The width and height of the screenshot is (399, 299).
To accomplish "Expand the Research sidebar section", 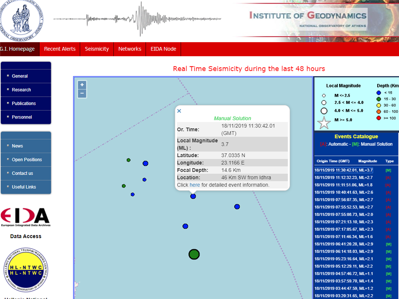I will tap(21, 90).
